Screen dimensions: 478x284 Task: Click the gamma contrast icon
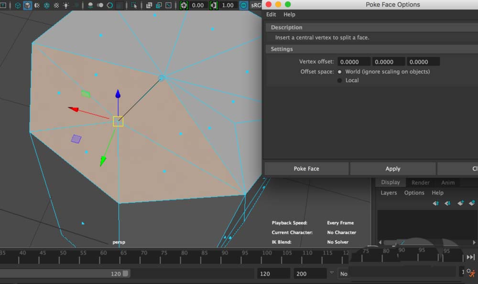click(214, 5)
